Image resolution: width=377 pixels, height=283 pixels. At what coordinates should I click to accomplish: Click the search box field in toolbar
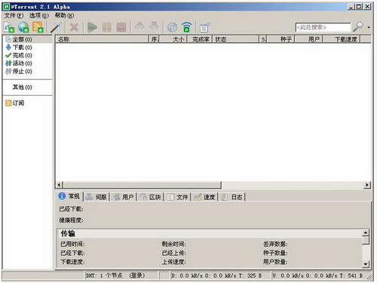(x=323, y=27)
